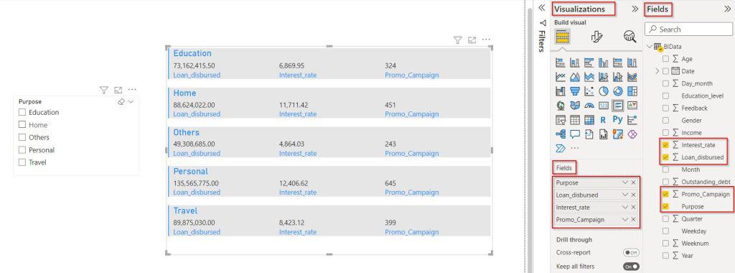Open the Promo_Campaign field well dropdown
Viewport: 735px width, 273px height.
tap(625, 220)
